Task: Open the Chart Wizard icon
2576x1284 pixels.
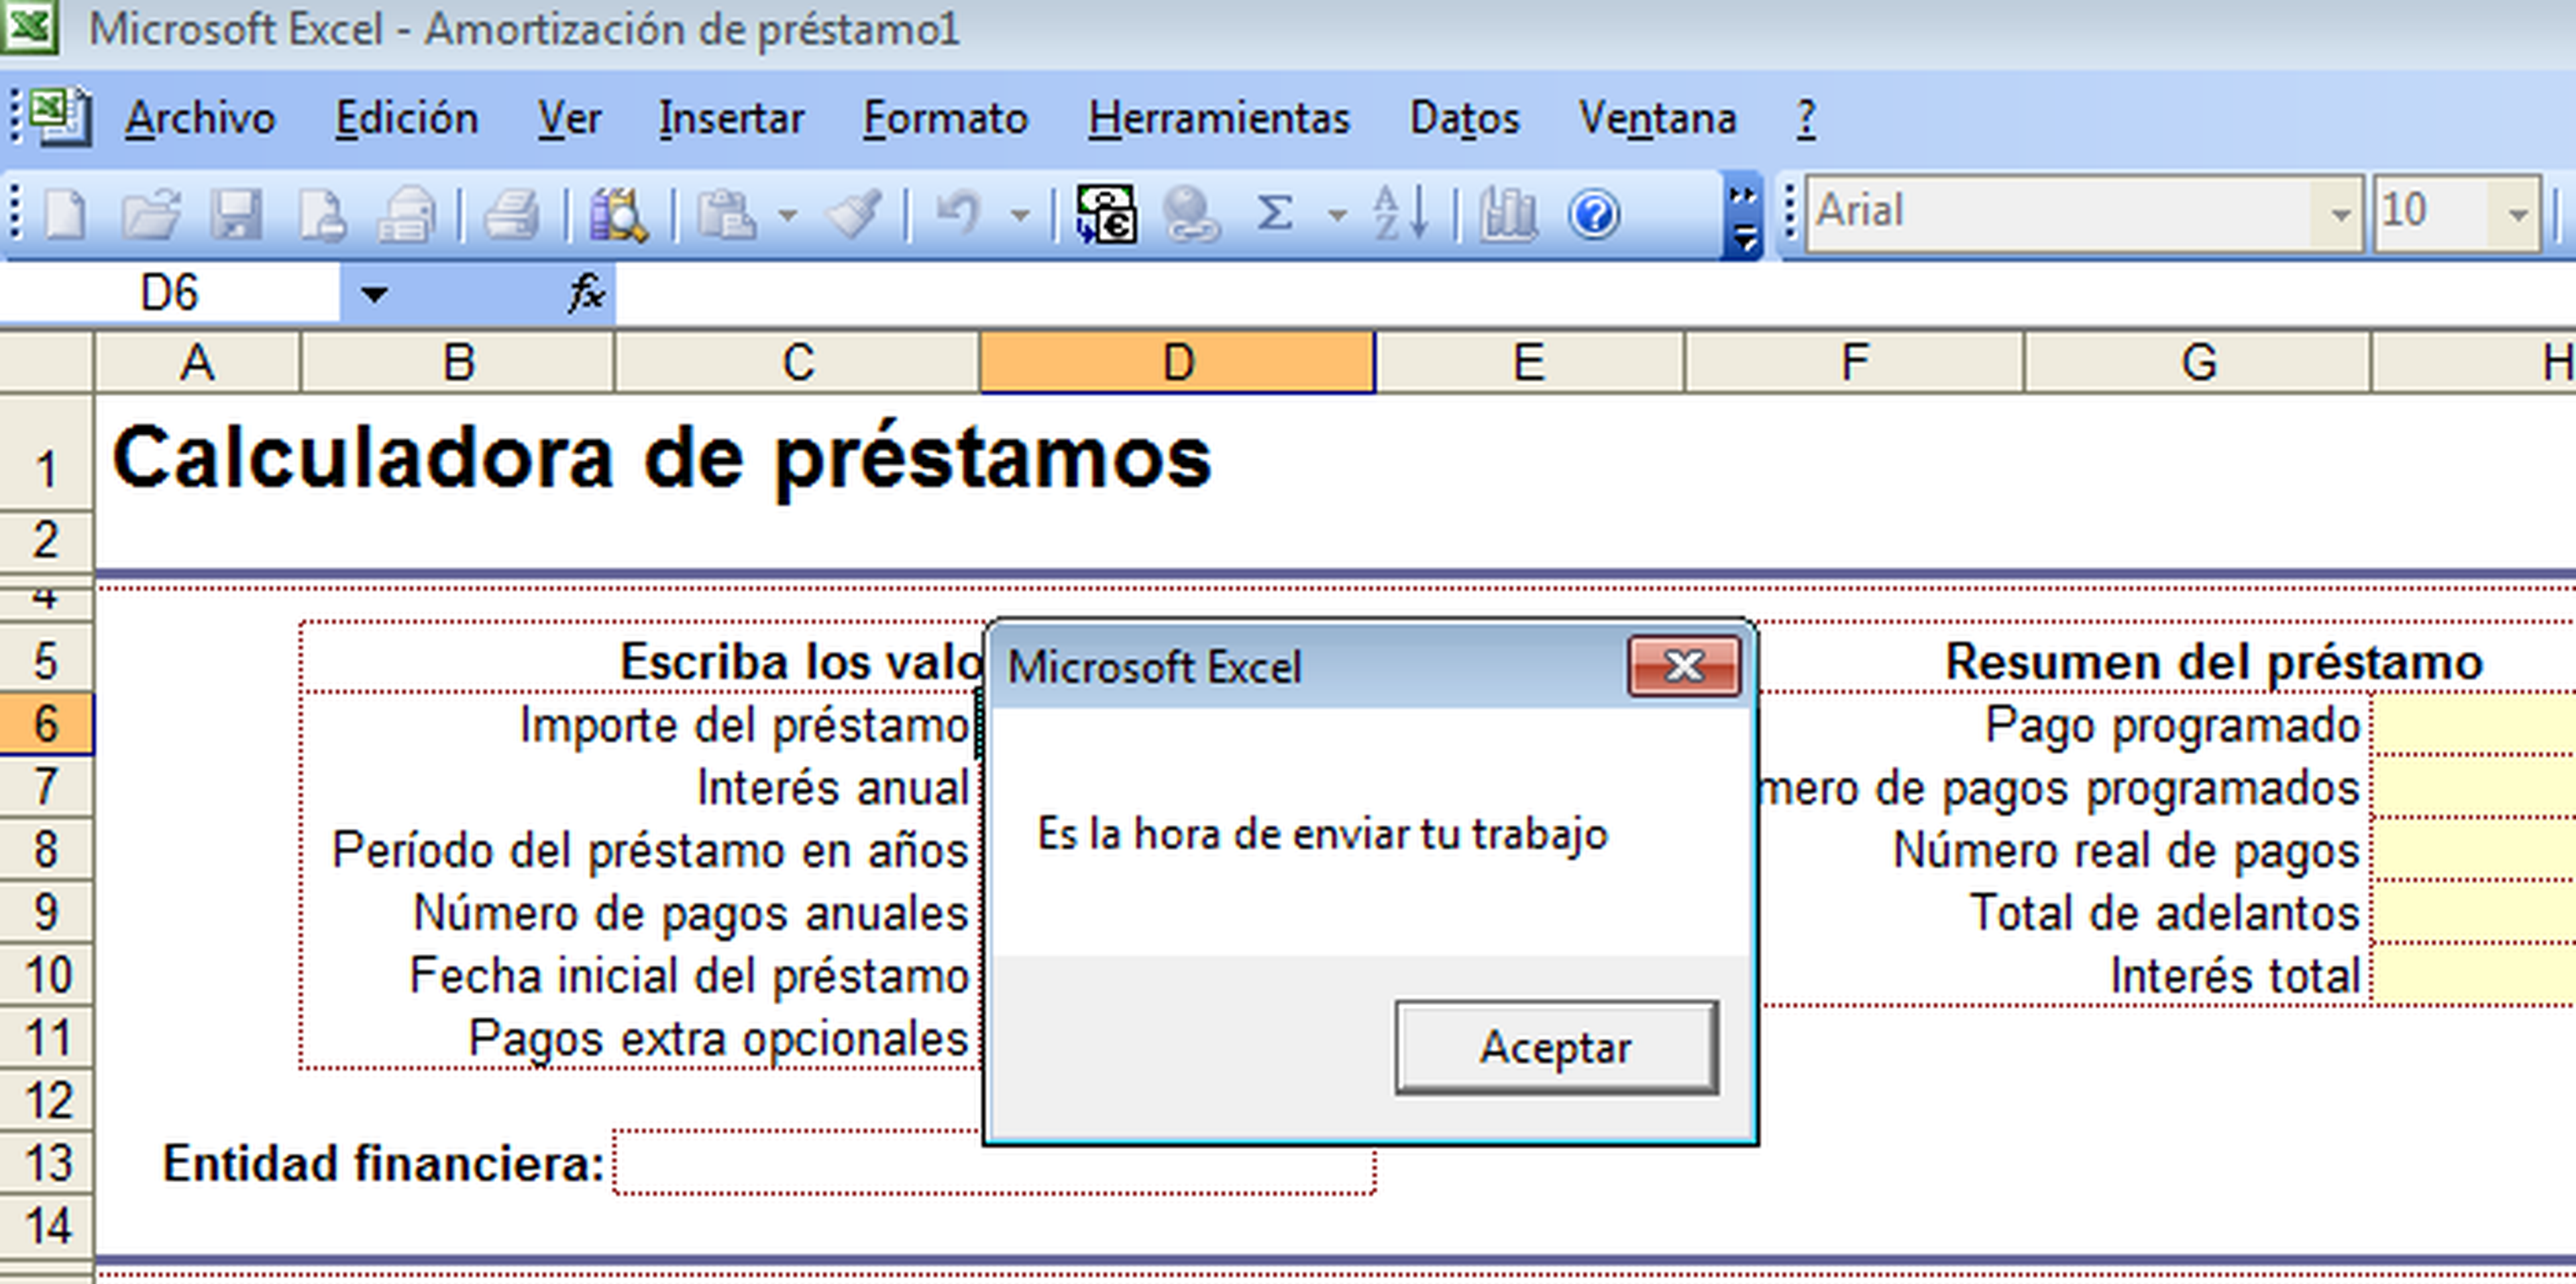Action: pyautogui.click(x=1508, y=214)
